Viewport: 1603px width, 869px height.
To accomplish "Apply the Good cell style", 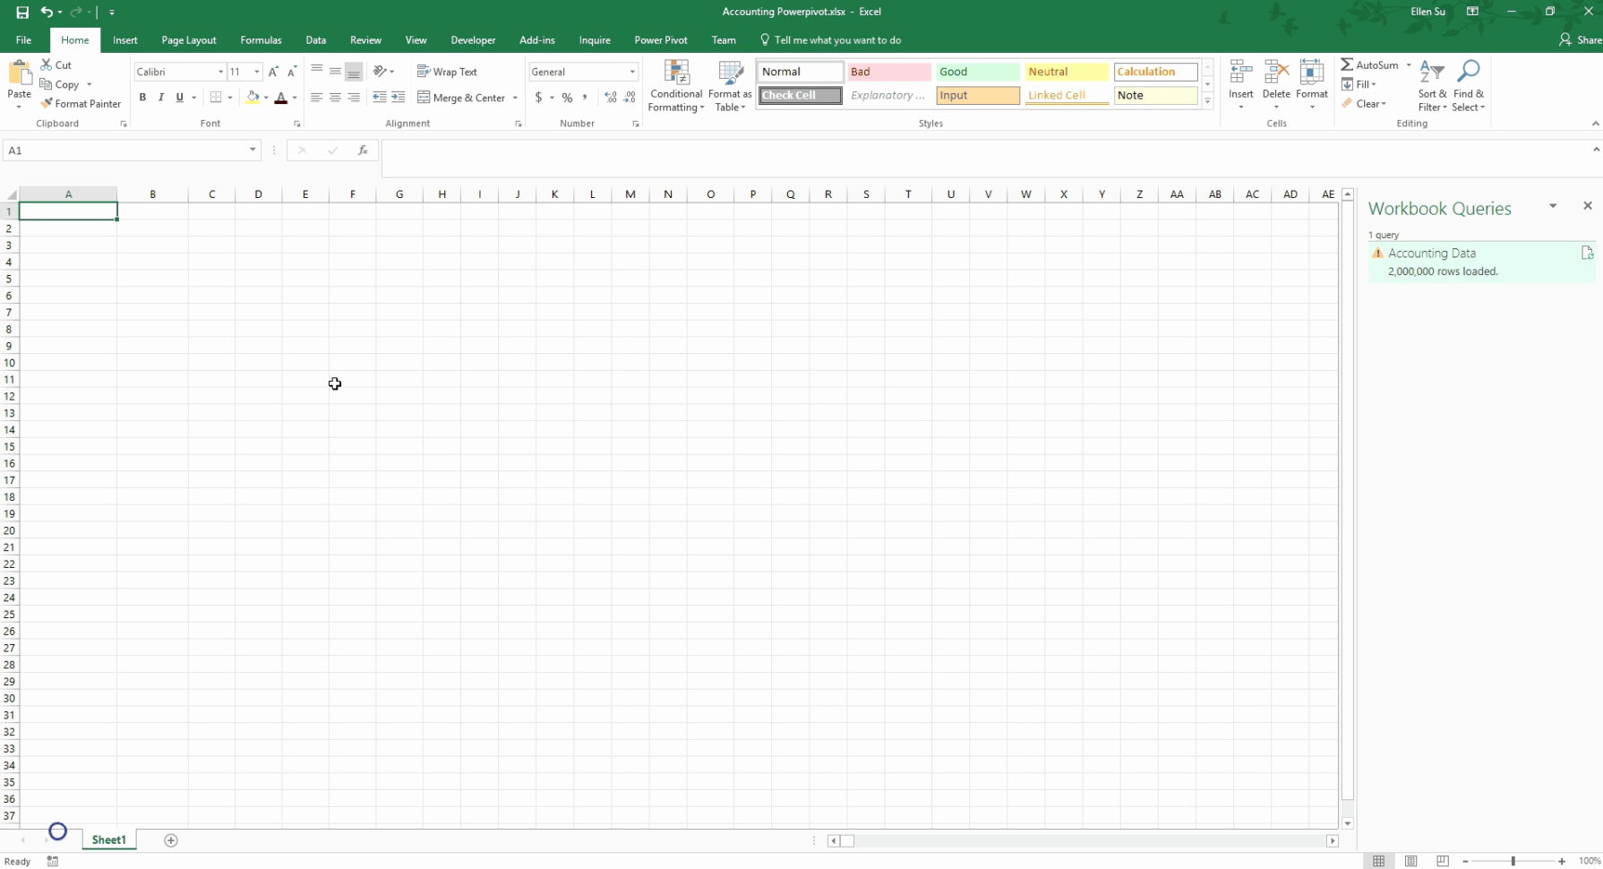I will click(x=977, y=72).
